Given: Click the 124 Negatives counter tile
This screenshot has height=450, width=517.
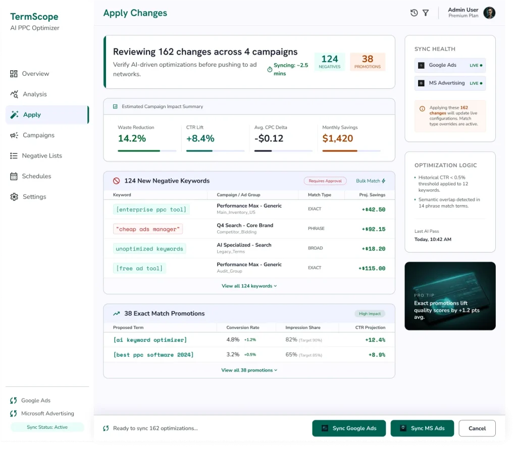Looking at the screenshot, I should tap(330, 62).
